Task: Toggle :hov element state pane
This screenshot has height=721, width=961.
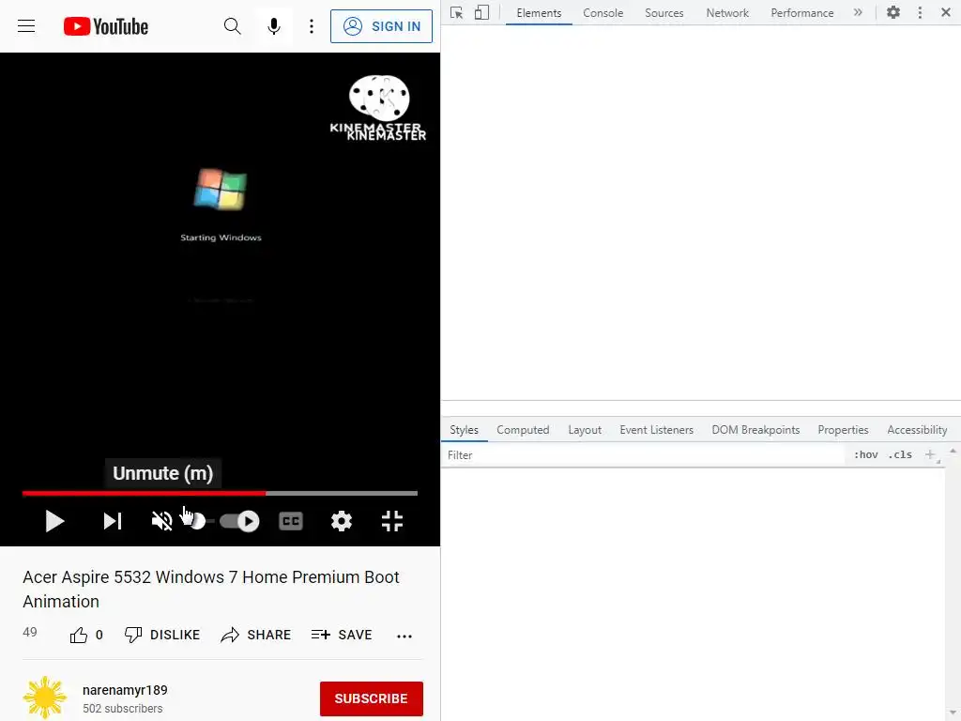Action: tap(866, 455)
